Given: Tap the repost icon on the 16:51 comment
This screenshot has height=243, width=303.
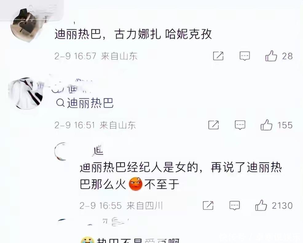Looking at the screenshot, I should coord(214,125).
